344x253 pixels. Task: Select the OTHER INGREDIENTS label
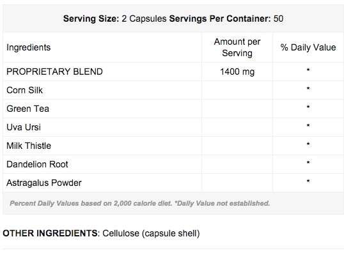pyautogui.click(x=50, y=233)
